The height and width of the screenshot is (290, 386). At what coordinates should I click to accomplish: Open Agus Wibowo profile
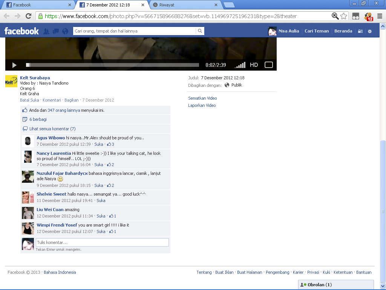[x=51, y=138]
